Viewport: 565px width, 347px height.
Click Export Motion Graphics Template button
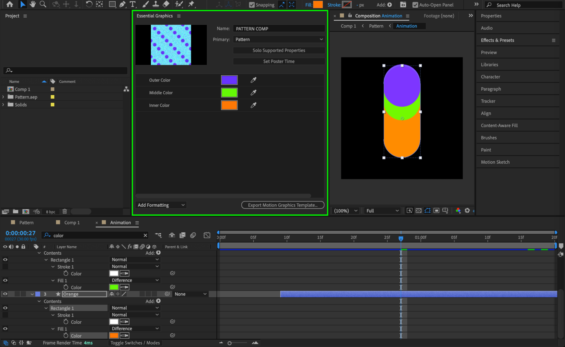click(x=283, y=205)
